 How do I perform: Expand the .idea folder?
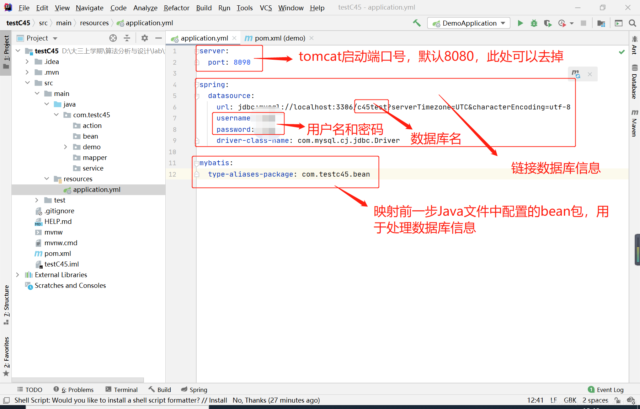27,61
